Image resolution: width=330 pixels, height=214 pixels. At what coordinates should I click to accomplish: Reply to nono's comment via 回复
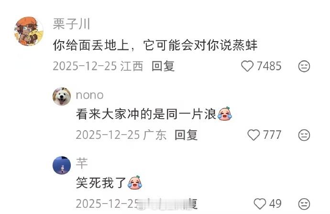[186, 135]
